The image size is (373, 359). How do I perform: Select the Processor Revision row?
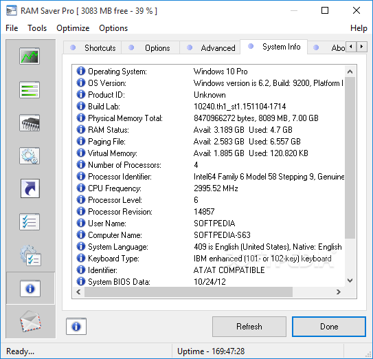[209, 211]
